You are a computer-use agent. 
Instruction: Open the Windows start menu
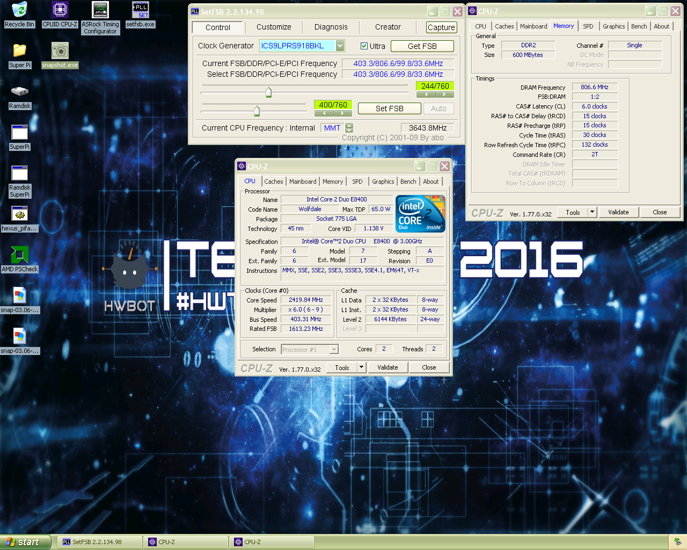26,542
